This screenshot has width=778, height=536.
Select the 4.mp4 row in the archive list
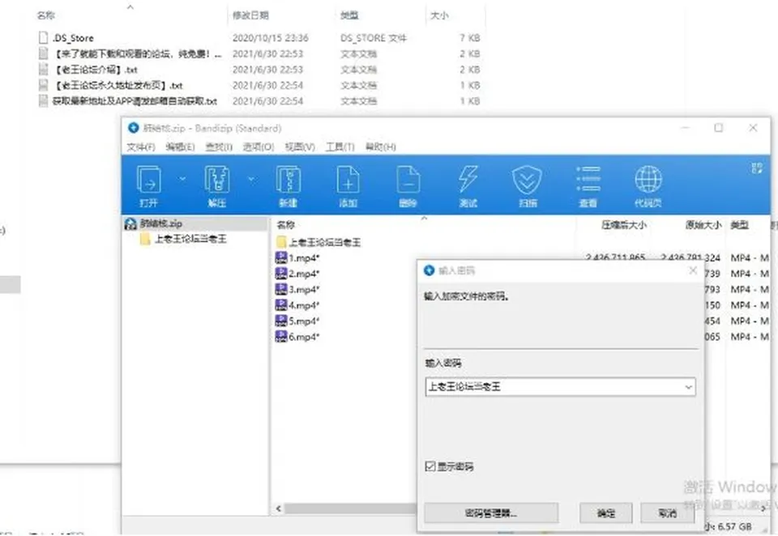click(297, 305)
